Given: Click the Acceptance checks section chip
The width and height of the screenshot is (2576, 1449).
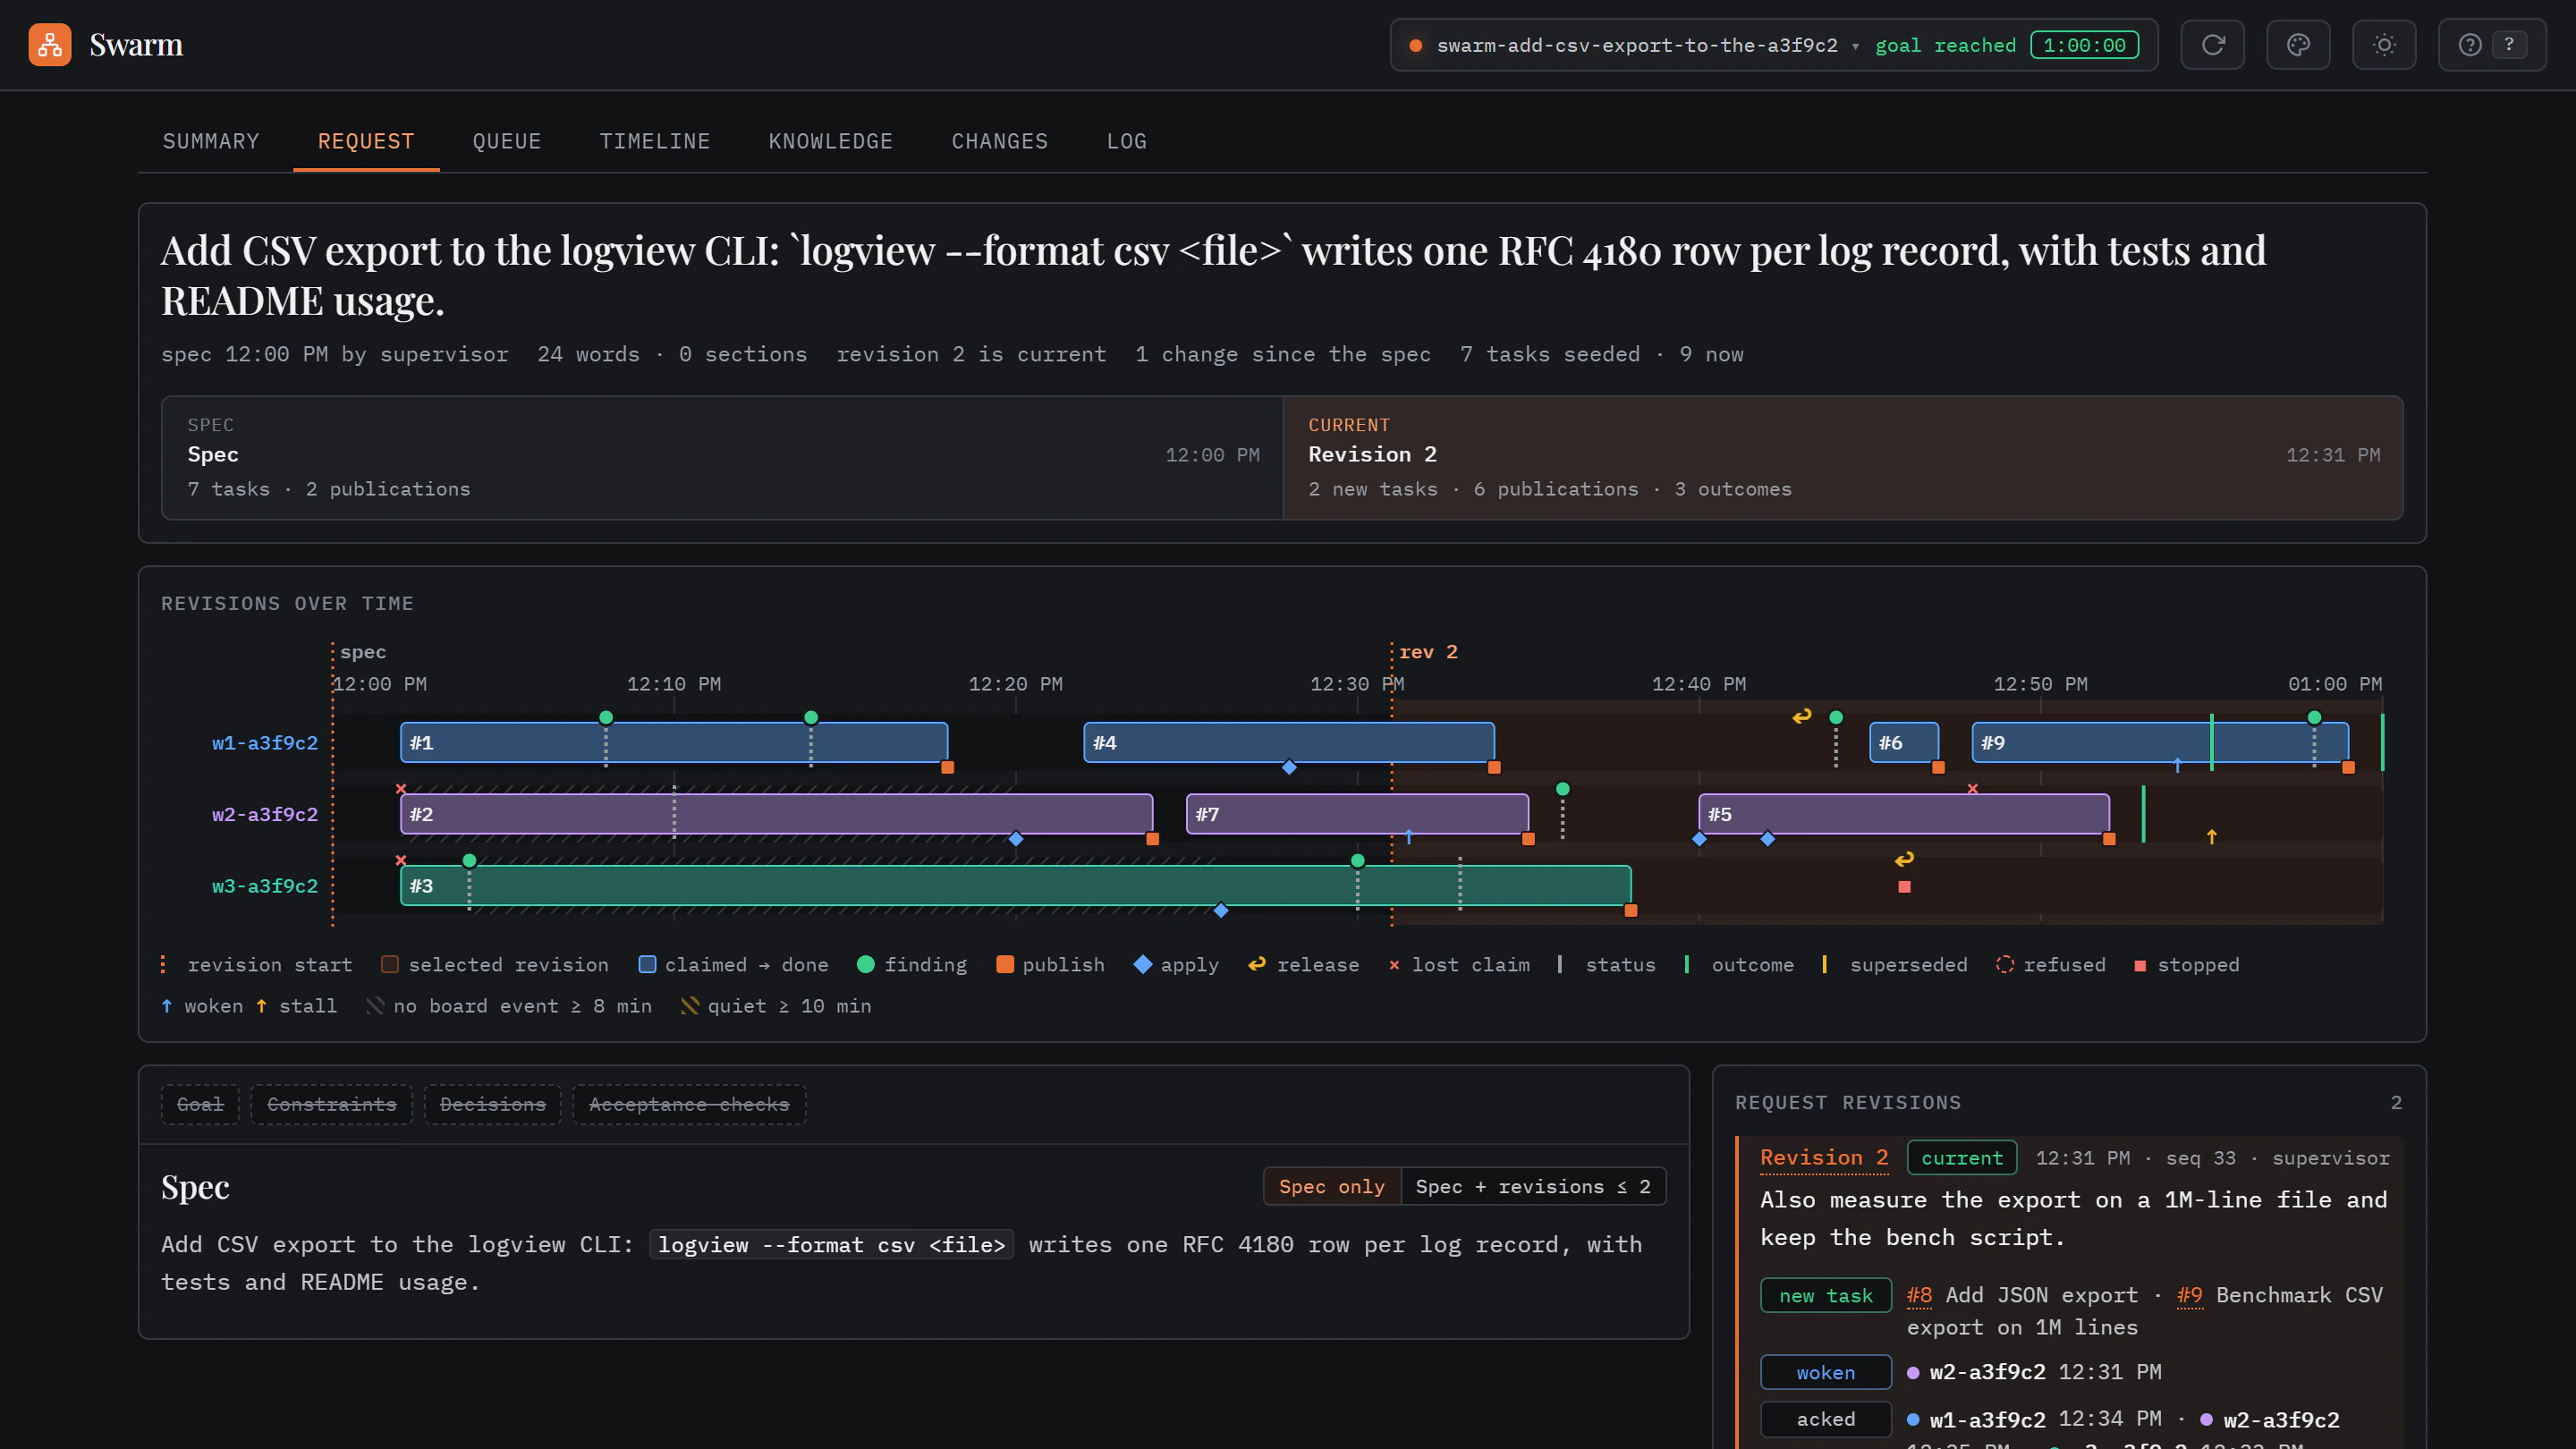Looking at the screenshot, I should (x=689, y=1105).
